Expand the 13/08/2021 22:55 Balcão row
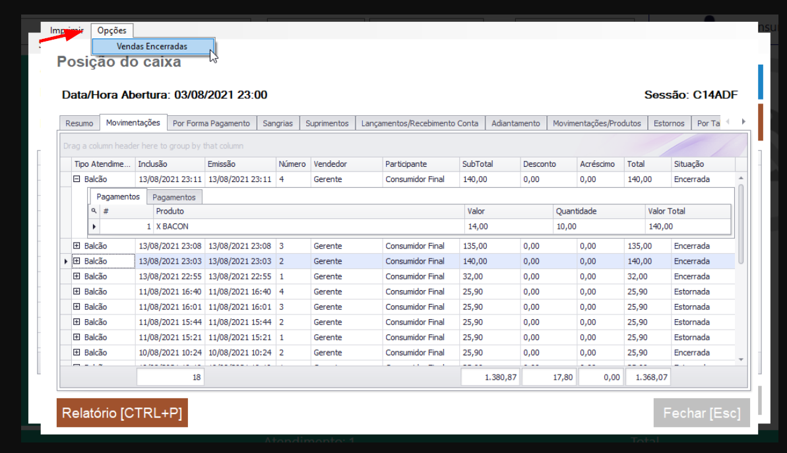 (77, 276)
